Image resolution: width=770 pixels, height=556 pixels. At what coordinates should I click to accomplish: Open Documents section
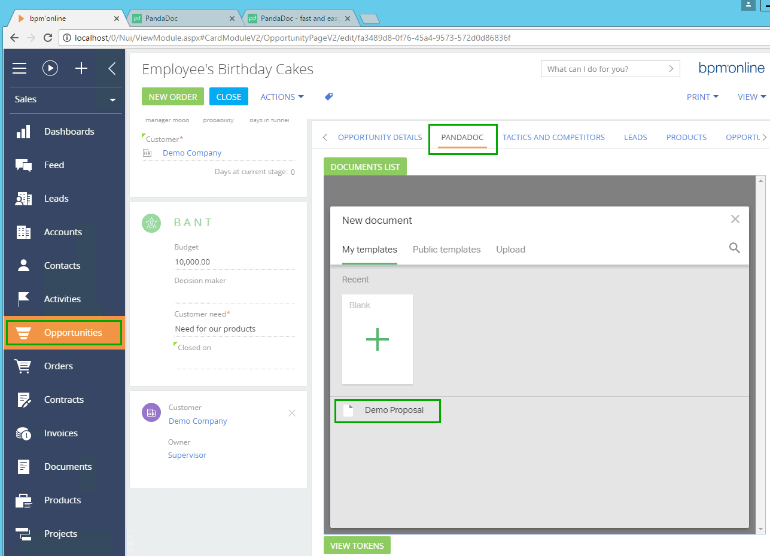(x=64, y=467)
